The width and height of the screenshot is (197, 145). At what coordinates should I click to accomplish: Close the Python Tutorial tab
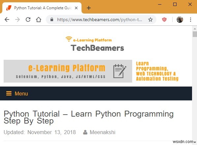[76, 8]
